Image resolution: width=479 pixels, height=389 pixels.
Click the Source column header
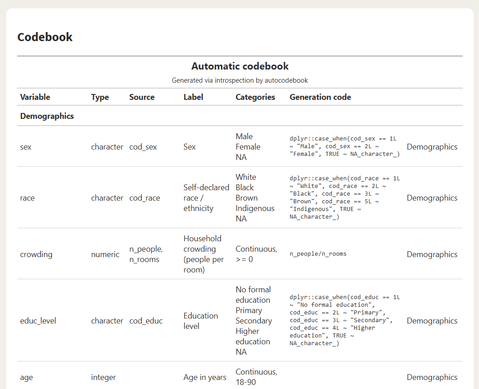pos(142,97)
